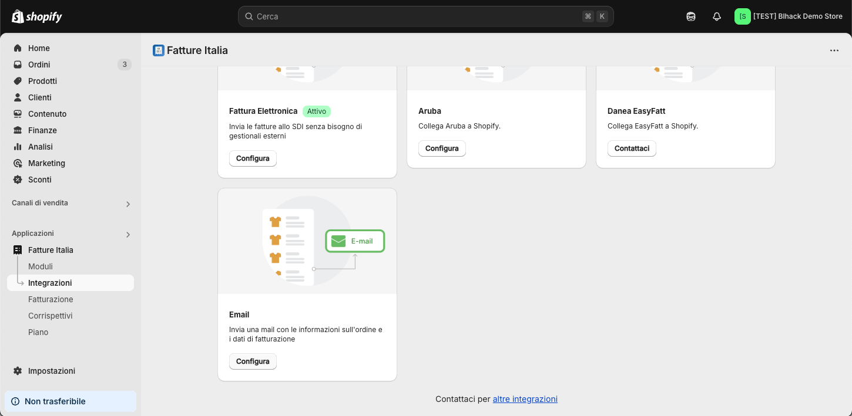
Task: Open the Home icon in sidebar
Action: [18, 48]
